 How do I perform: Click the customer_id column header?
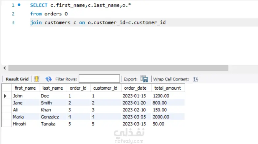(105, 88)
